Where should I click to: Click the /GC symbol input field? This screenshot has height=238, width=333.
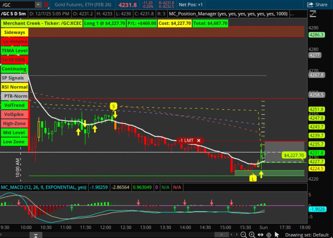(x=18, y=5)
